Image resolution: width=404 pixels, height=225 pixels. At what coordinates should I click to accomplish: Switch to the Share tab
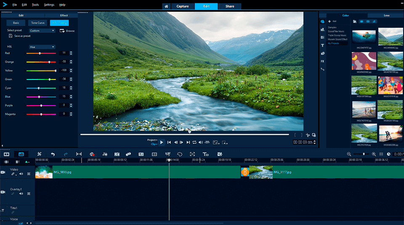coord(230,6)
